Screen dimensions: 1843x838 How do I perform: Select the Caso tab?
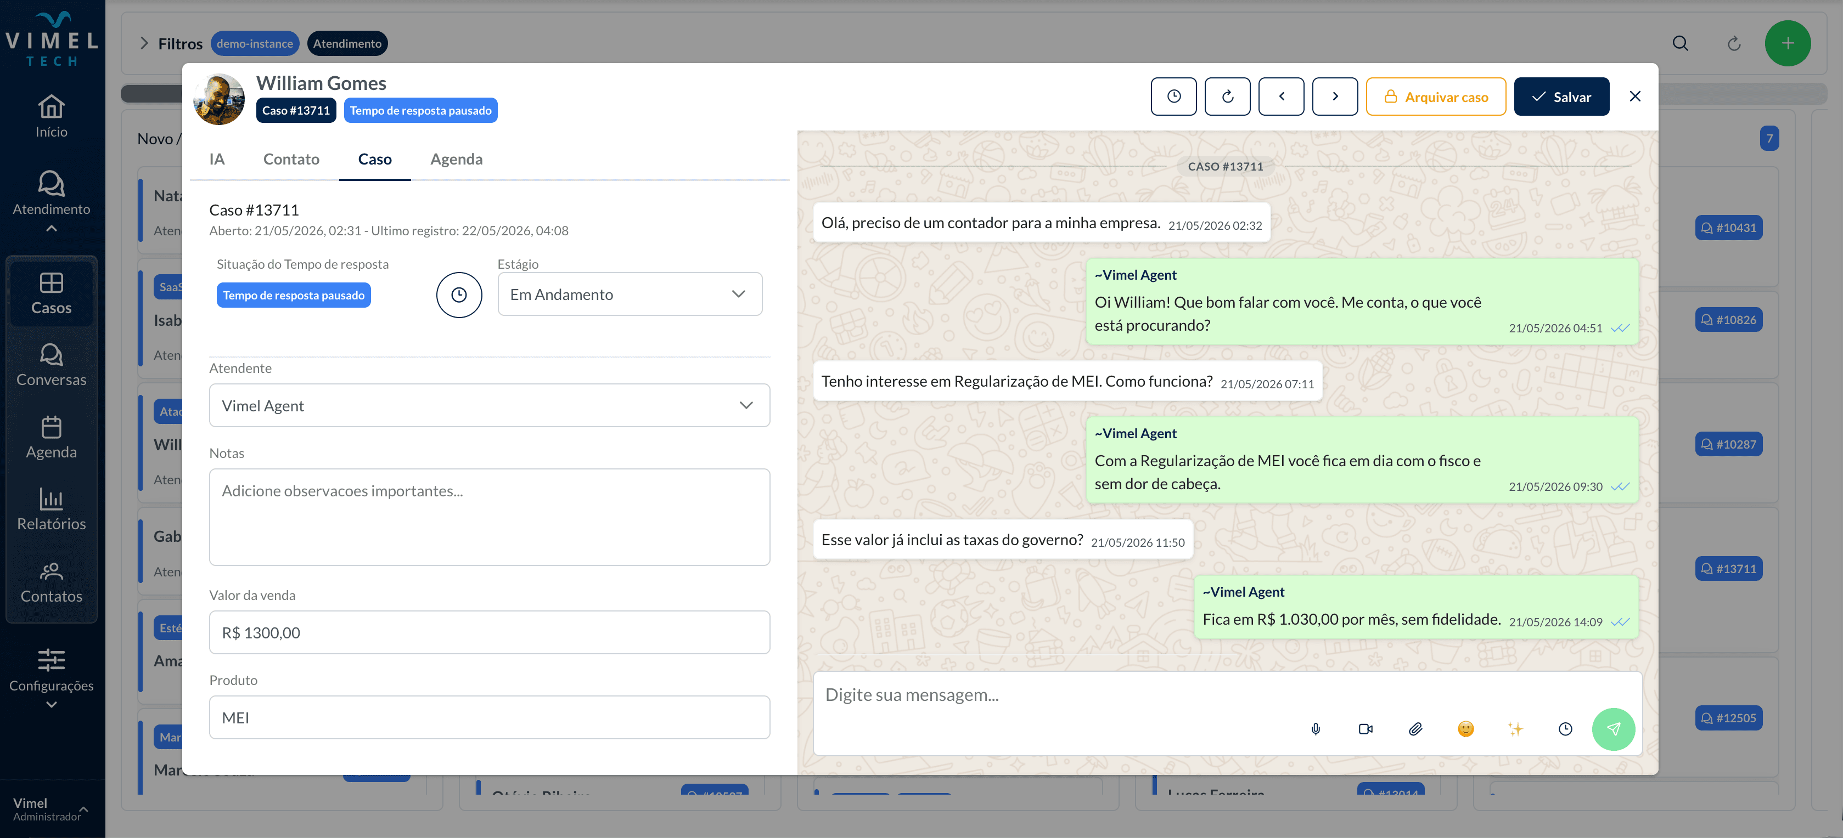click(375, 160)
